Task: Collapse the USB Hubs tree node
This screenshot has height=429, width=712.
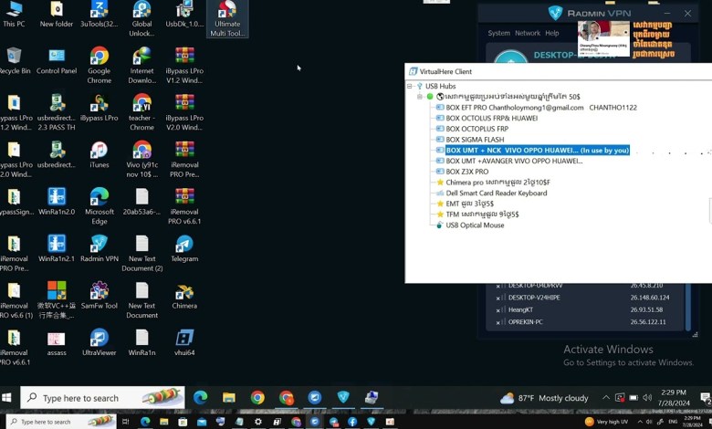Action: click(x=409, y=86)
